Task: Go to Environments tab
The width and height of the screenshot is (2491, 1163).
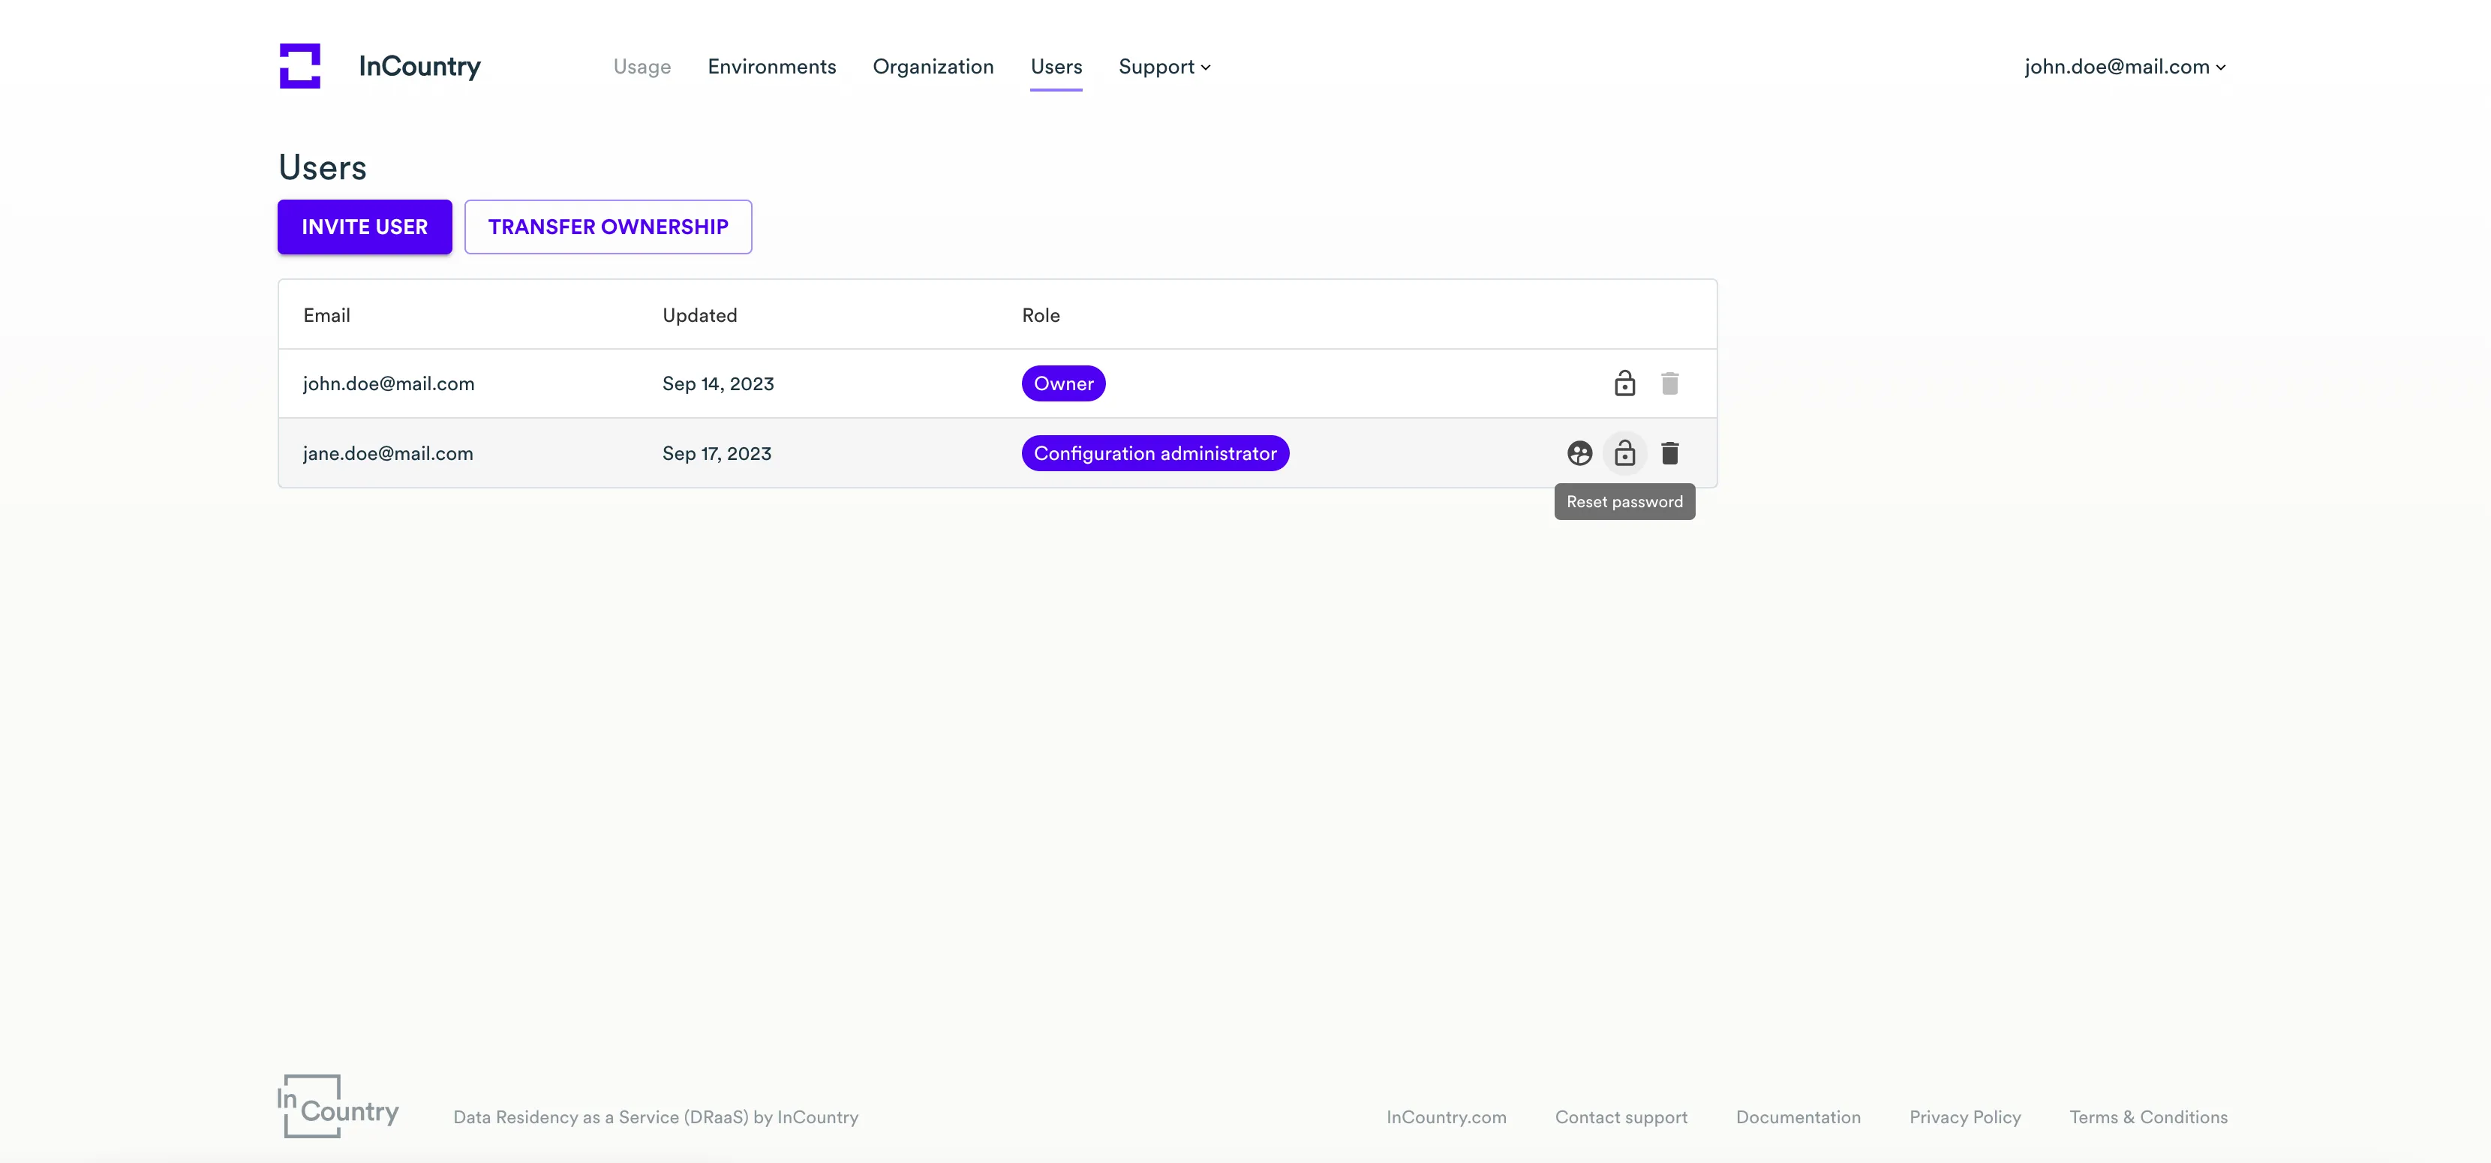Action: pyautogui.click(x=771, y=67)
